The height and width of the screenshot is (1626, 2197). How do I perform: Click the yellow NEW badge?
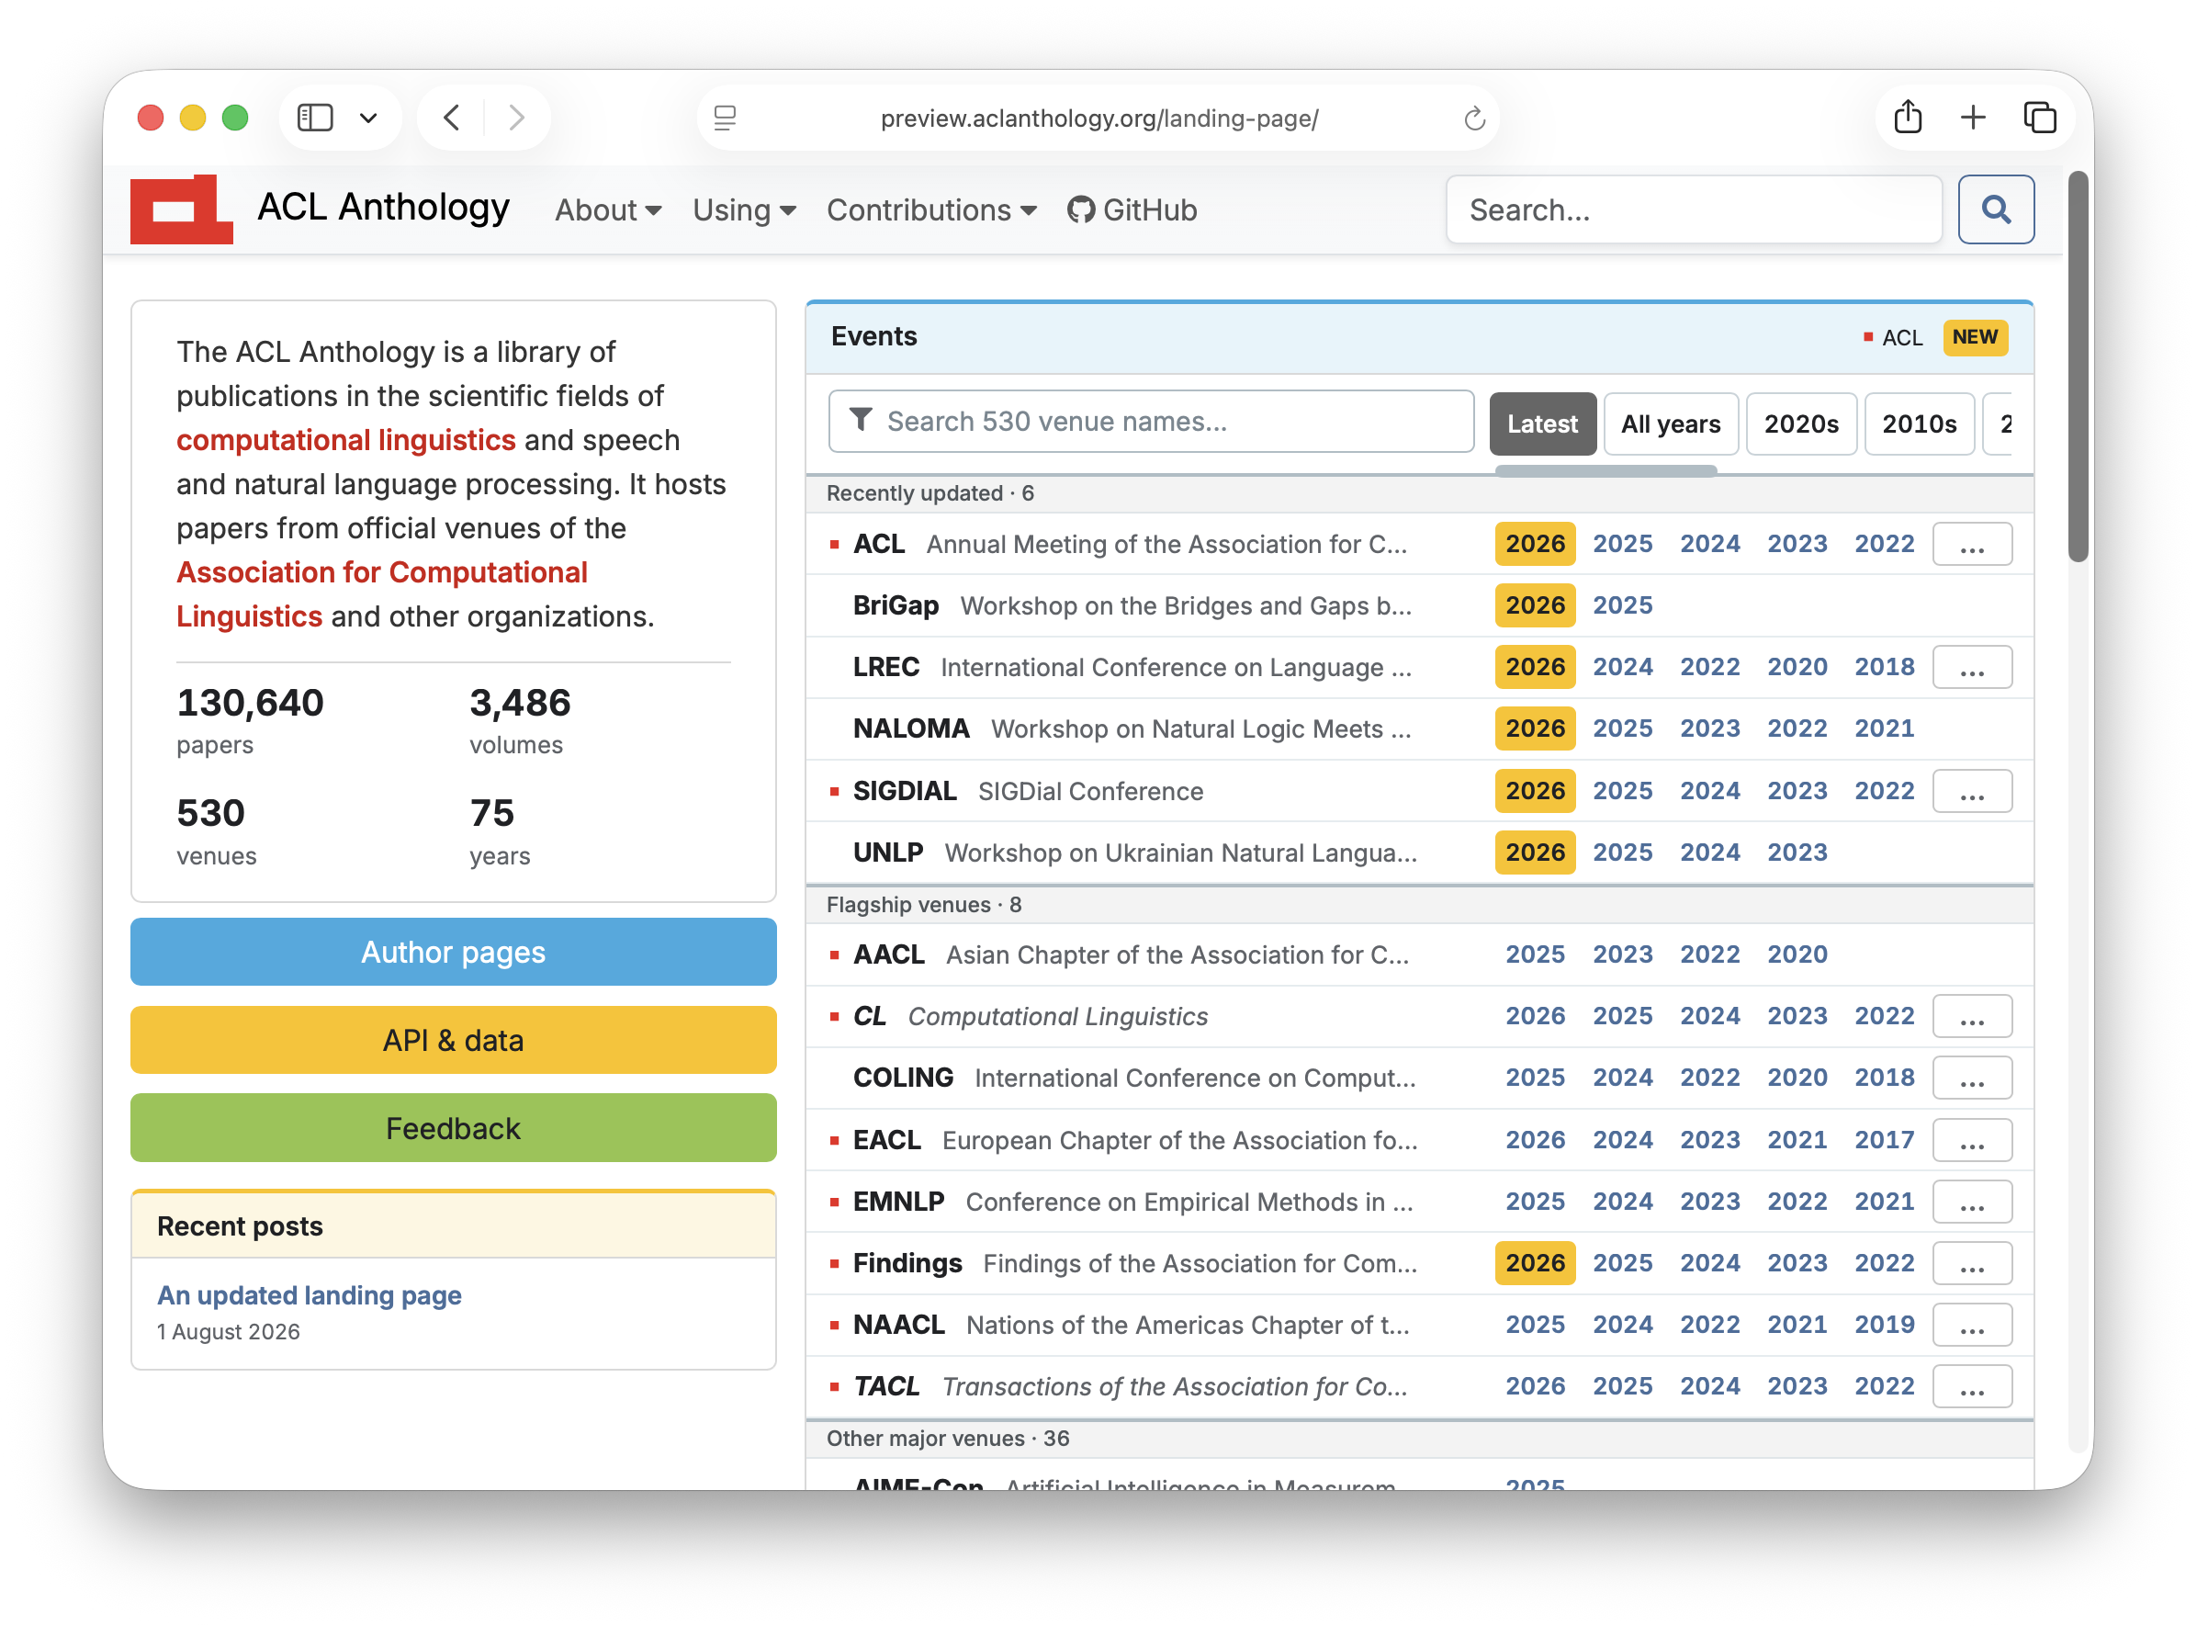pos(1974,336)
